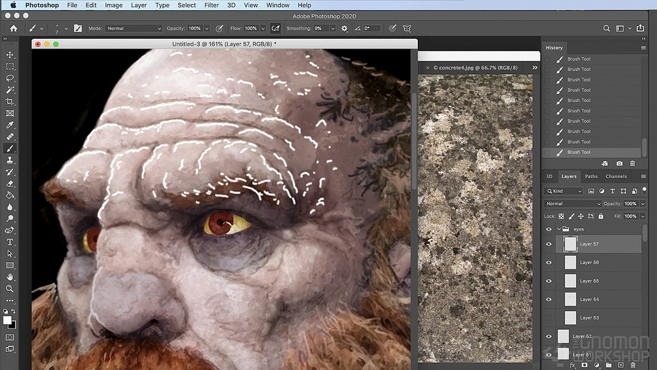
Task: Select the Clone Stamp tool
Action: tap(10, 160)
